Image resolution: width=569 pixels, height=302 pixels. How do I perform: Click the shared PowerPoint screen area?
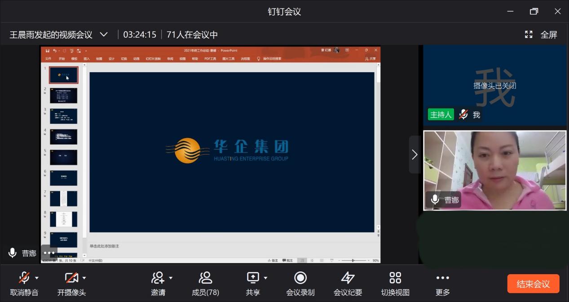tap(232, 153)
